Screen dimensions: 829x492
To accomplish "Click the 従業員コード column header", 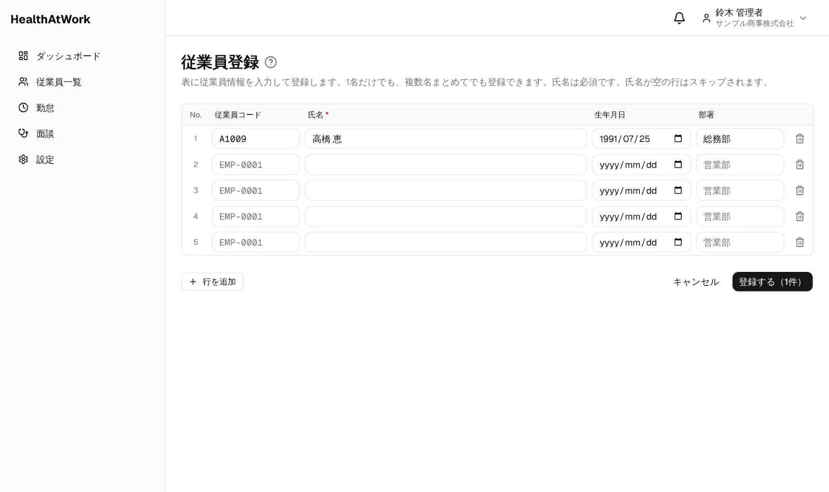I will click(x=238, y=115).
